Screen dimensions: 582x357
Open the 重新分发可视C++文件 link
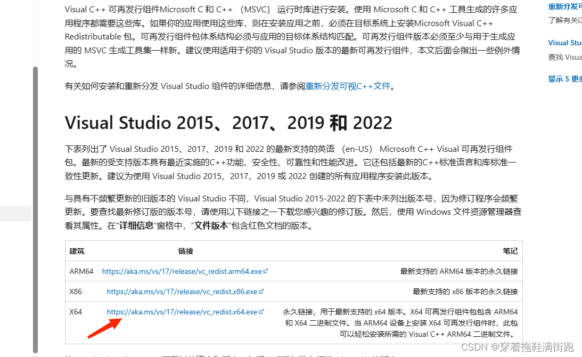pos(348,86)
